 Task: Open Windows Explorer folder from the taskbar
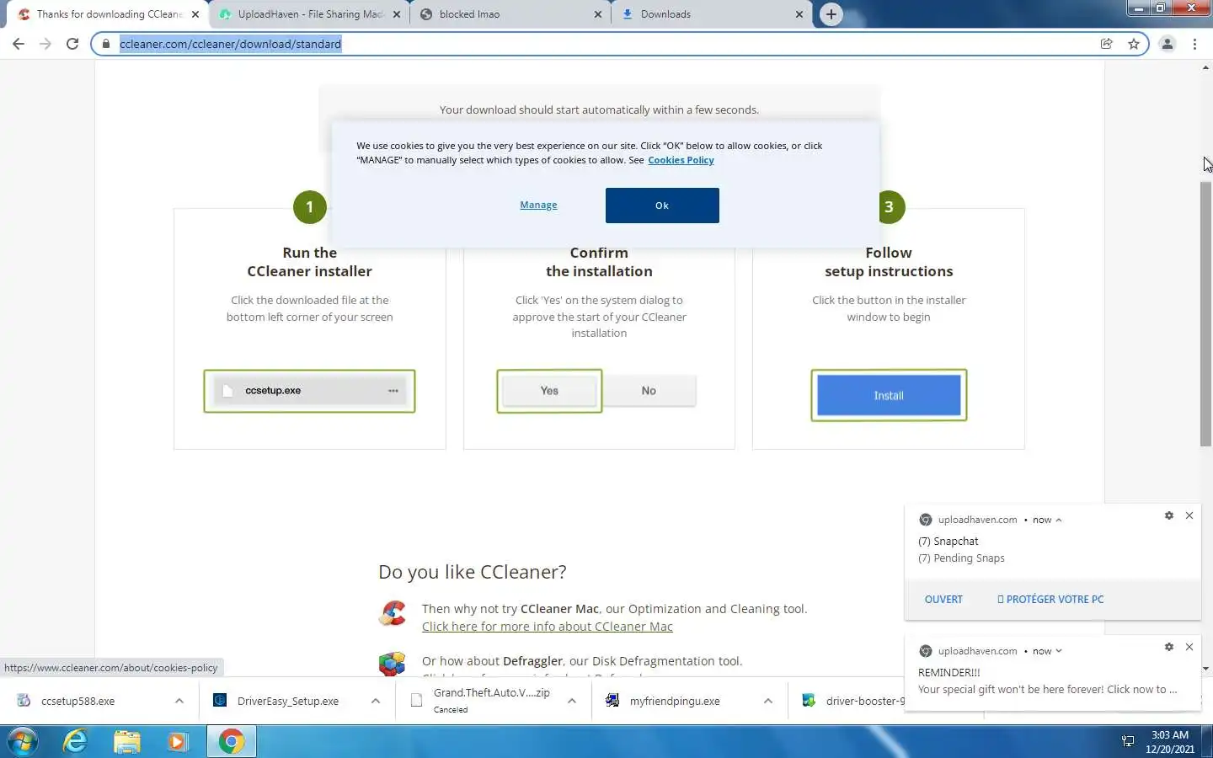click(127, 741)
